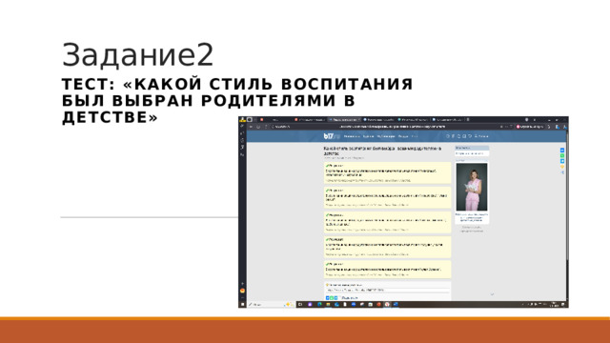Open the notification center at taskbar end

[563, 305]
